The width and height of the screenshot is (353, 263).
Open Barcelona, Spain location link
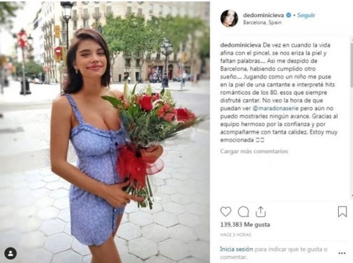(262, 23)
